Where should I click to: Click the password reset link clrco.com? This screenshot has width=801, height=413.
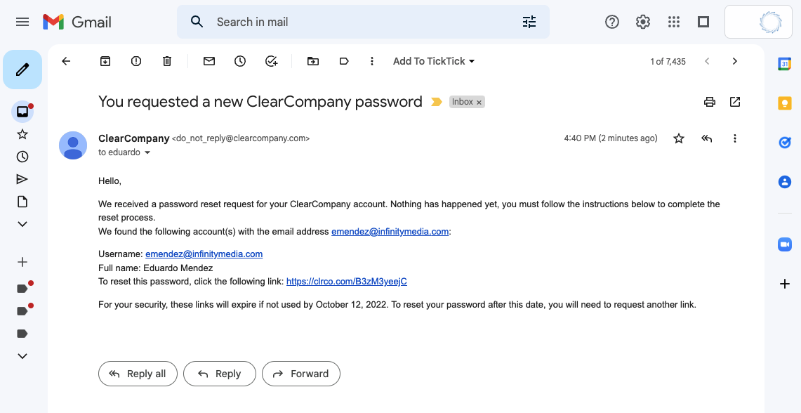coord(346,281)
